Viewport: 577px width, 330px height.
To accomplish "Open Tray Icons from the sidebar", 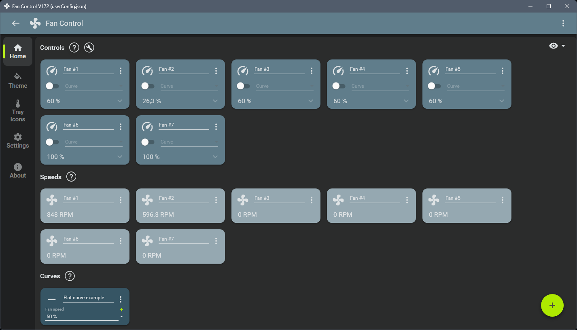I will (x=17, y=110).
